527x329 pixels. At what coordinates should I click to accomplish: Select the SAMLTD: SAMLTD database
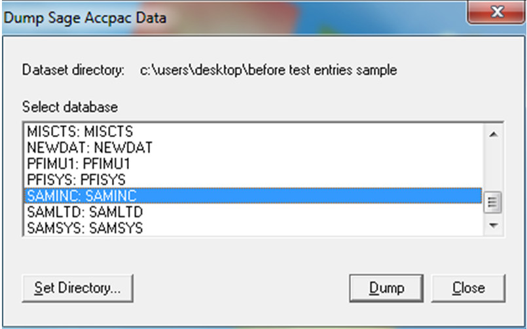click(x=253, y=211)
